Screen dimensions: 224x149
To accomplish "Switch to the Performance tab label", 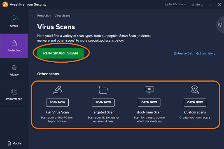I will pyautogui.click(x=14, y=99).
